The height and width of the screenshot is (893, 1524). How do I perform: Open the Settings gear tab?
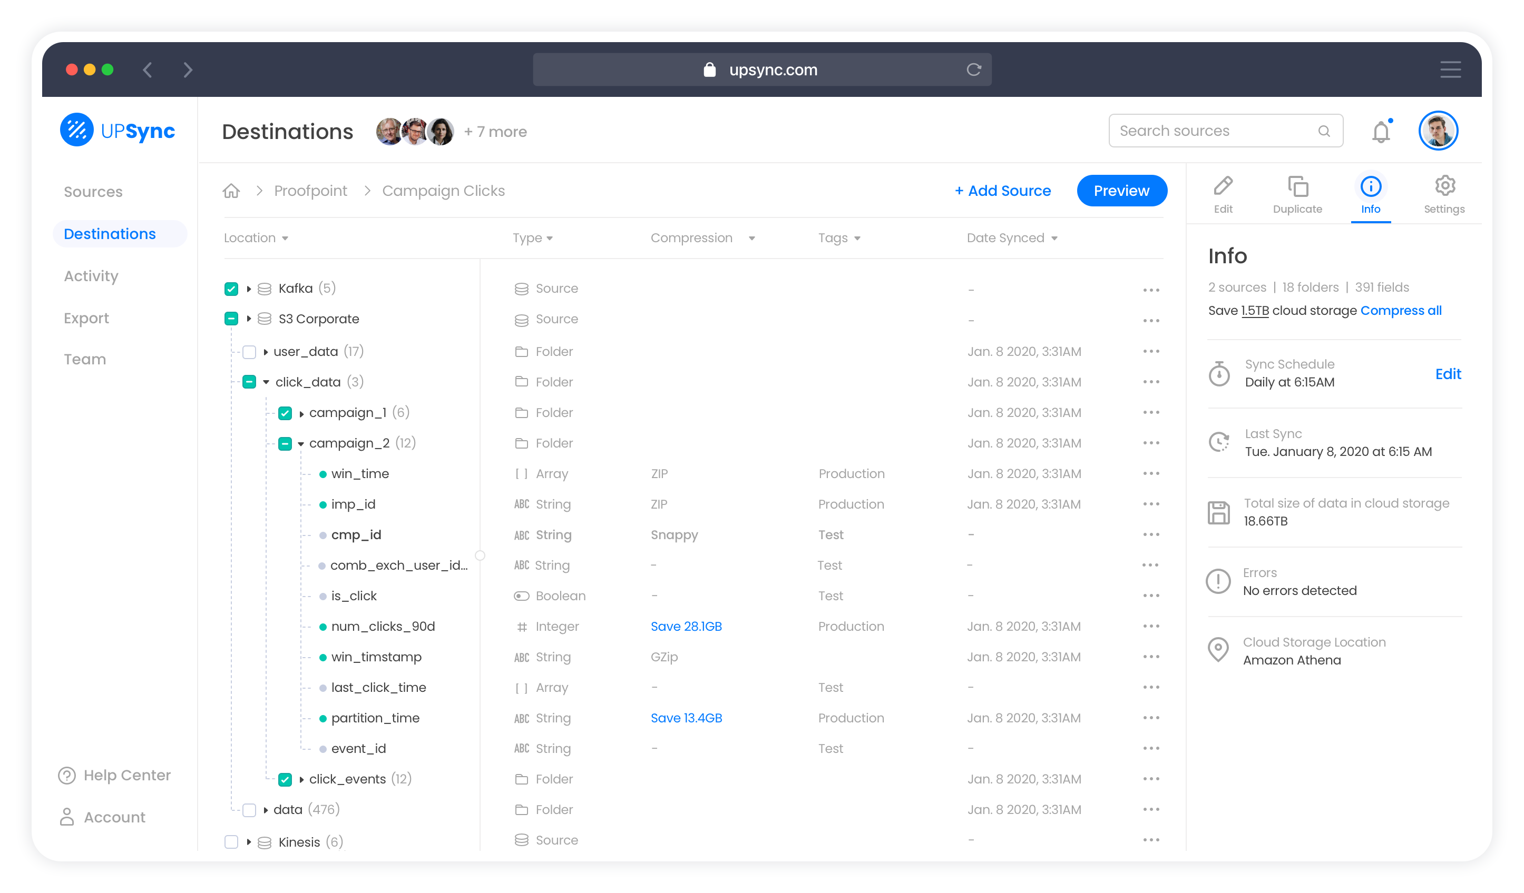[x=1444, y=194]
